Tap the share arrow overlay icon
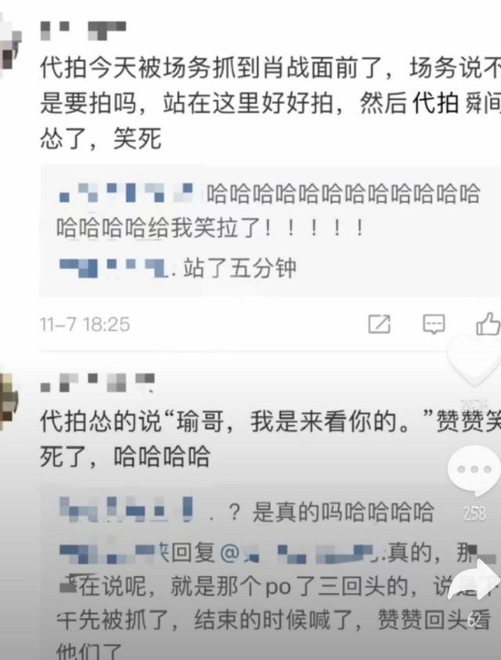Screen dimensions: 501x660 coord(475,580)
